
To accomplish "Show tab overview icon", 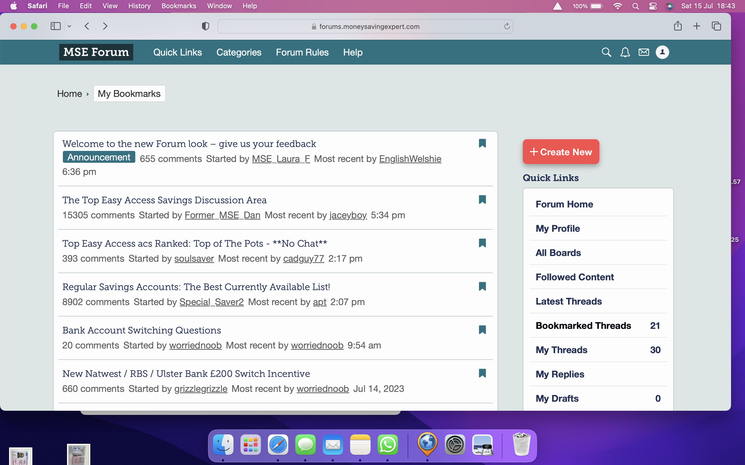I will (x=716, y=26).
